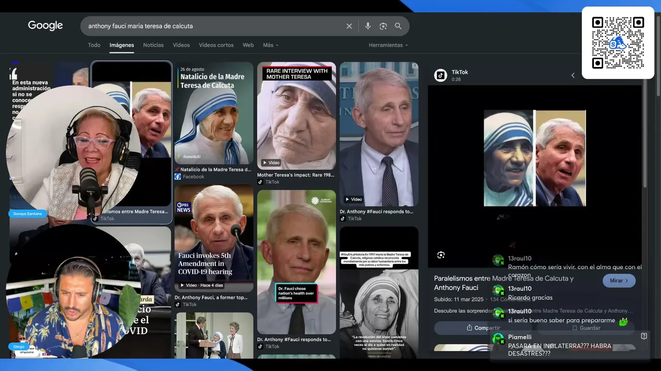This screenshot has width=661, height=371.
Task: Open the Dr. Anthony Fauci, a former top caption
Action: click(x=211, y=297)
